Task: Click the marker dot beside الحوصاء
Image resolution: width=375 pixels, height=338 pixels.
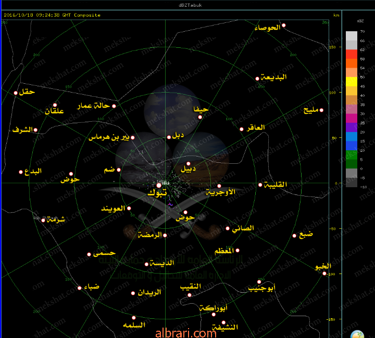Action: pyautogui.click(x=284, y=25)
